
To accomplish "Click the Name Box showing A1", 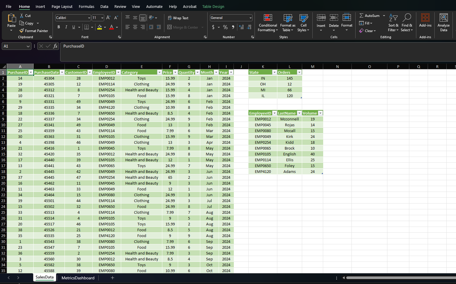I will [15, 46].
